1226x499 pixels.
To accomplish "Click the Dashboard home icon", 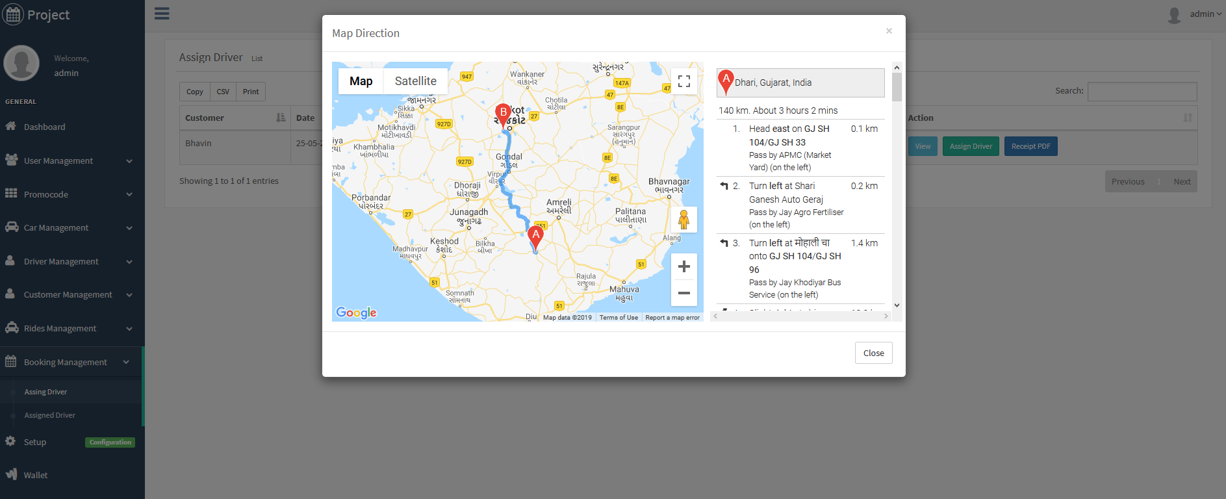I will point(11,126).
